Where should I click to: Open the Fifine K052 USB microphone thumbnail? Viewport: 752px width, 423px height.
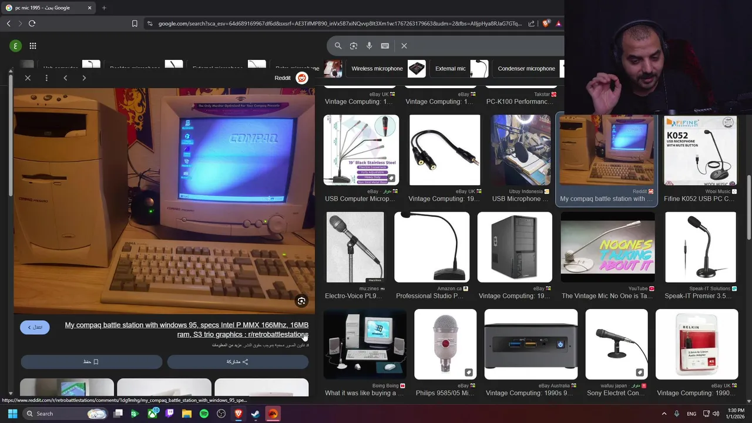pyautogui.click(x=700, y=150)
